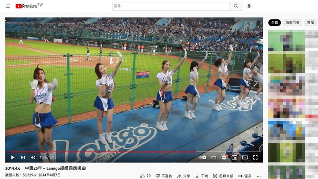This screenshot has width=318, height=179.
Task: Open the fifth recommended video thumbnail
Action: click(x=287, y=131)
